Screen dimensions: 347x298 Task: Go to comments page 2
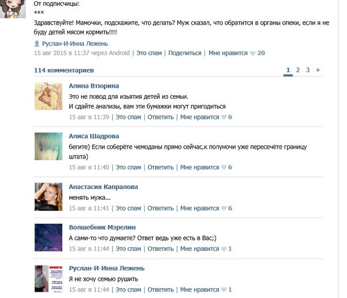point(298,70)
